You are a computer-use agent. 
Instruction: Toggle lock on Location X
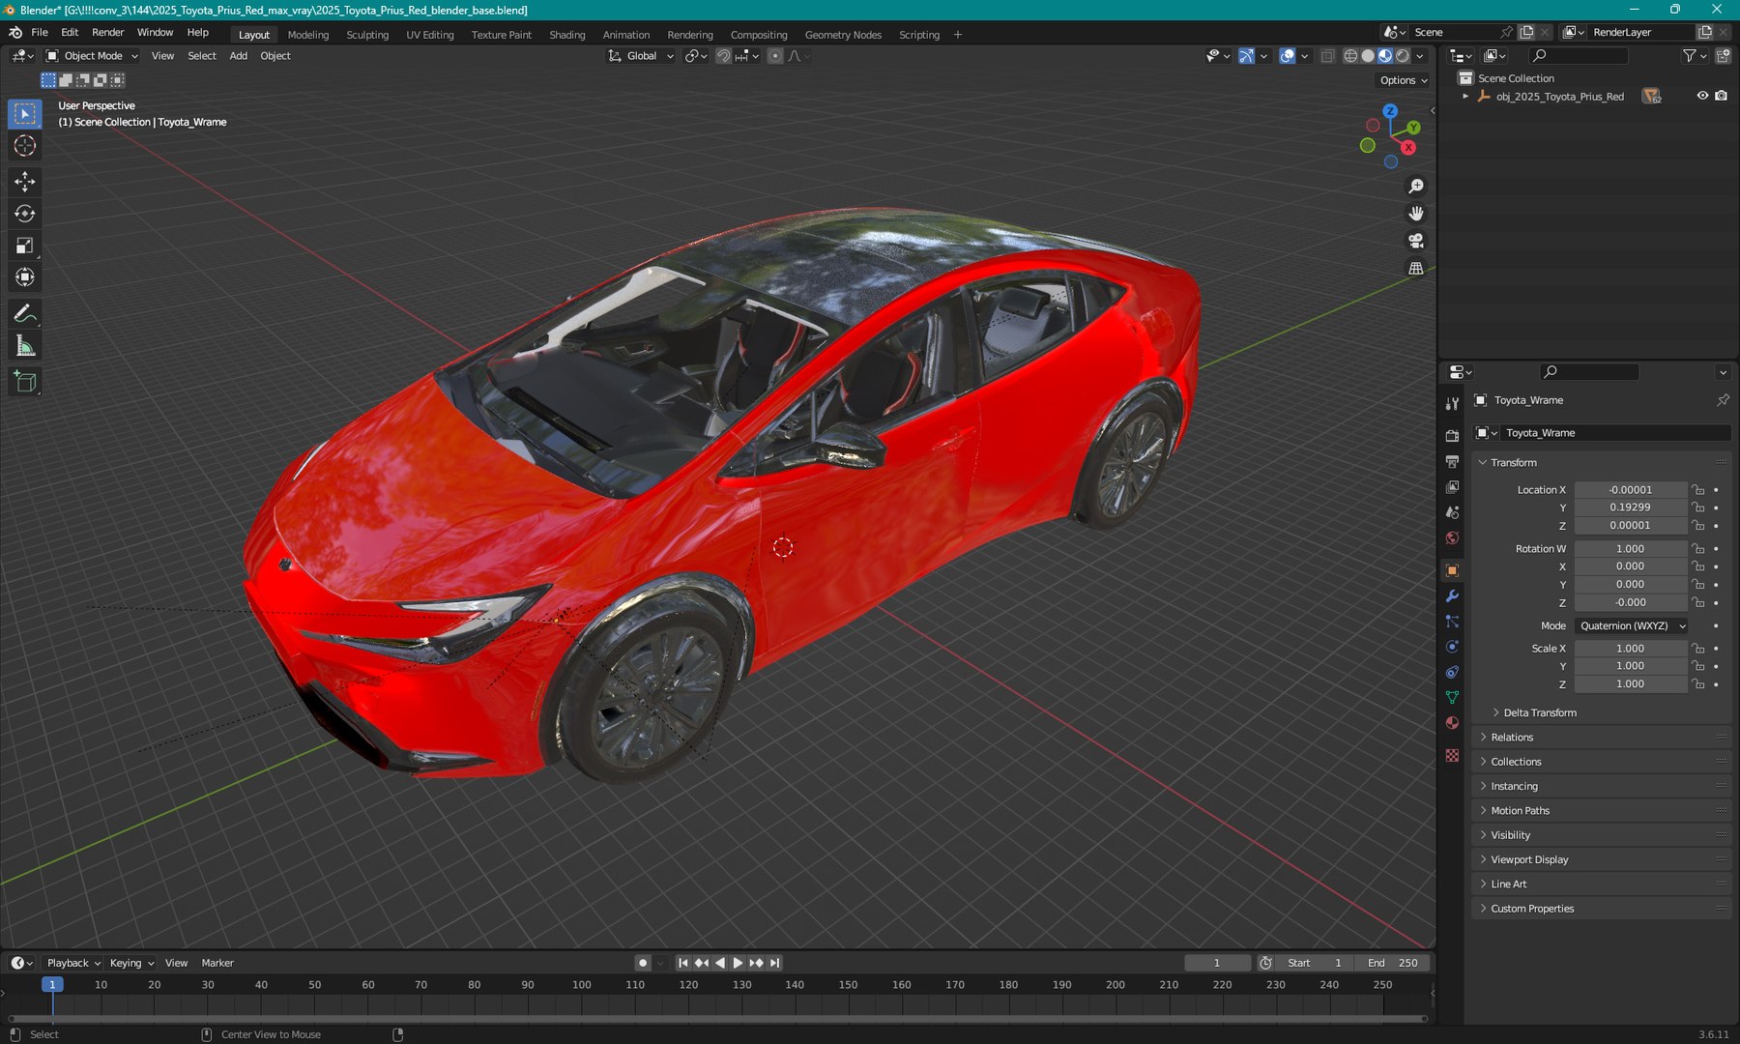(x=1698, y=490)
